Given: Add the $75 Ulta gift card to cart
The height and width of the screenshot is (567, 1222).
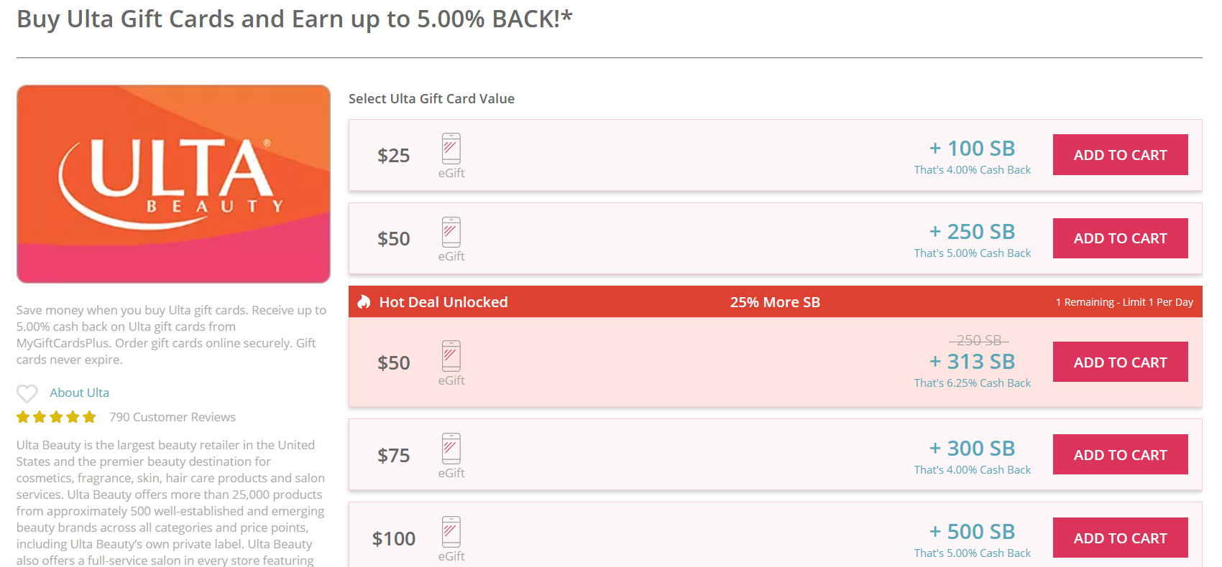Looking at the screenshot, I should point(1120,455).
